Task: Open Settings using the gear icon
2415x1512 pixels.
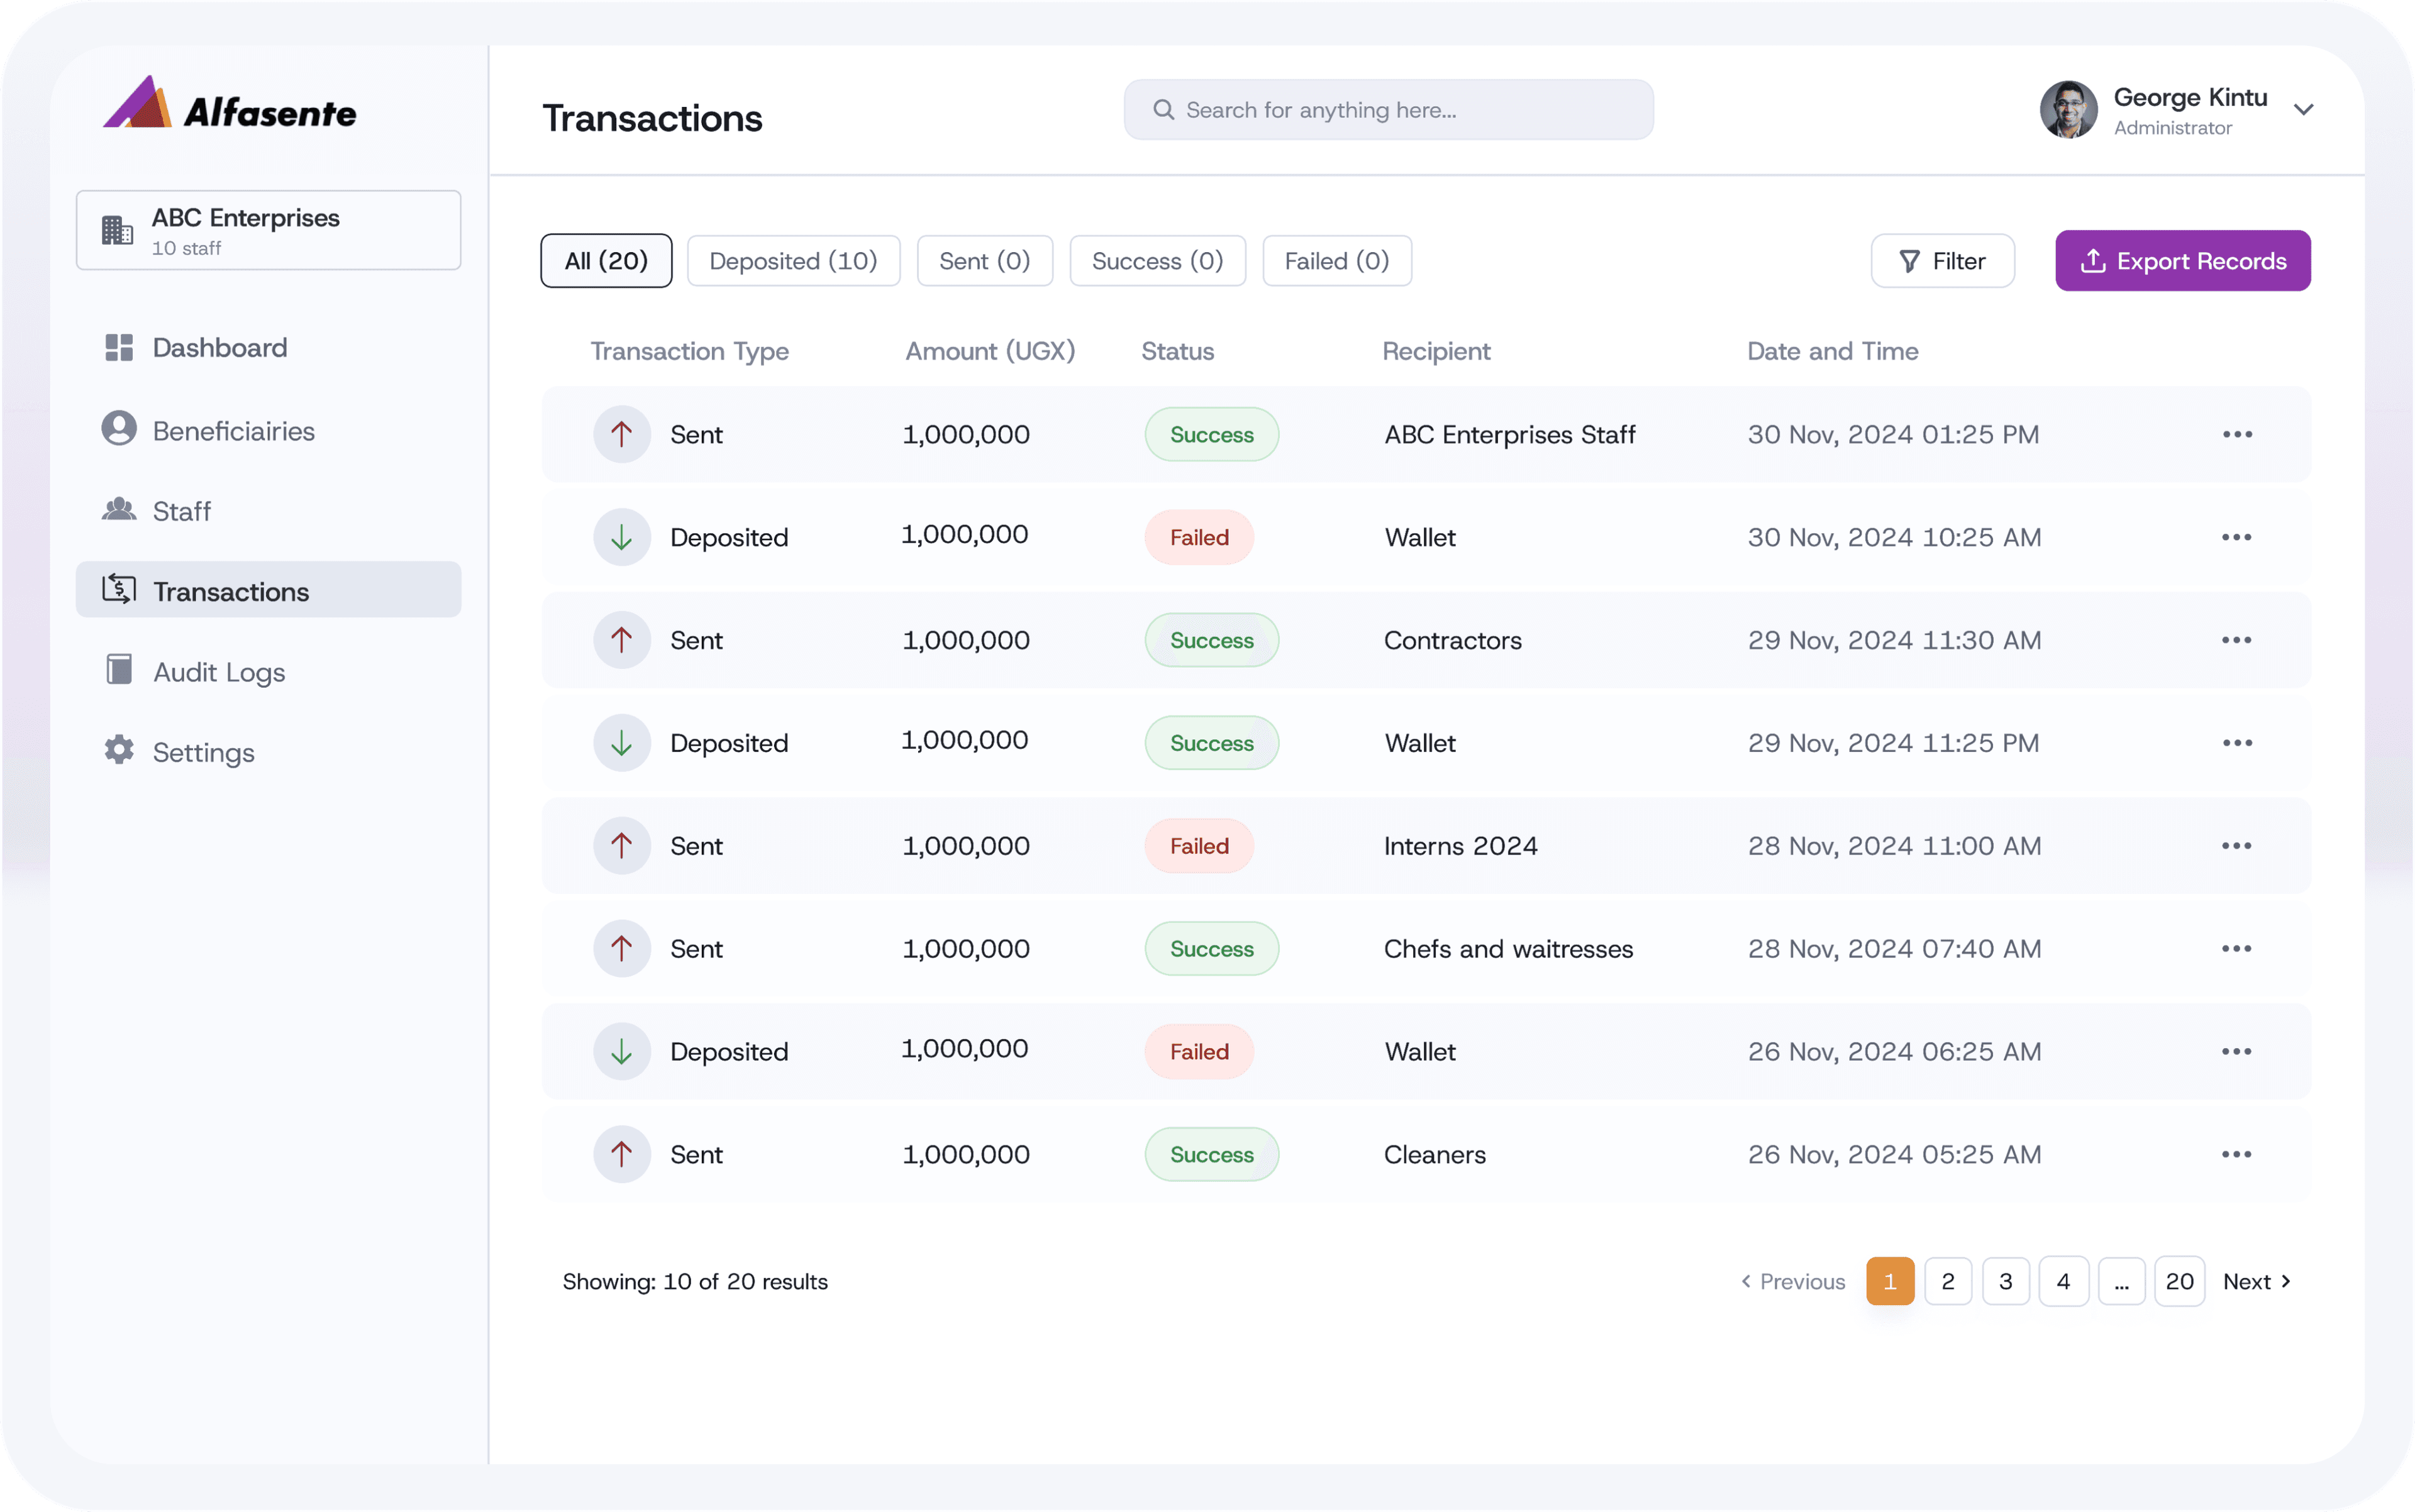Action: (x=118, y=751)
